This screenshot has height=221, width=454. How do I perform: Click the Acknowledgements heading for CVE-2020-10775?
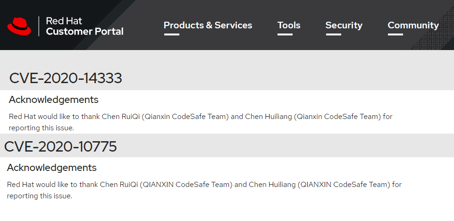coord(52,168)
